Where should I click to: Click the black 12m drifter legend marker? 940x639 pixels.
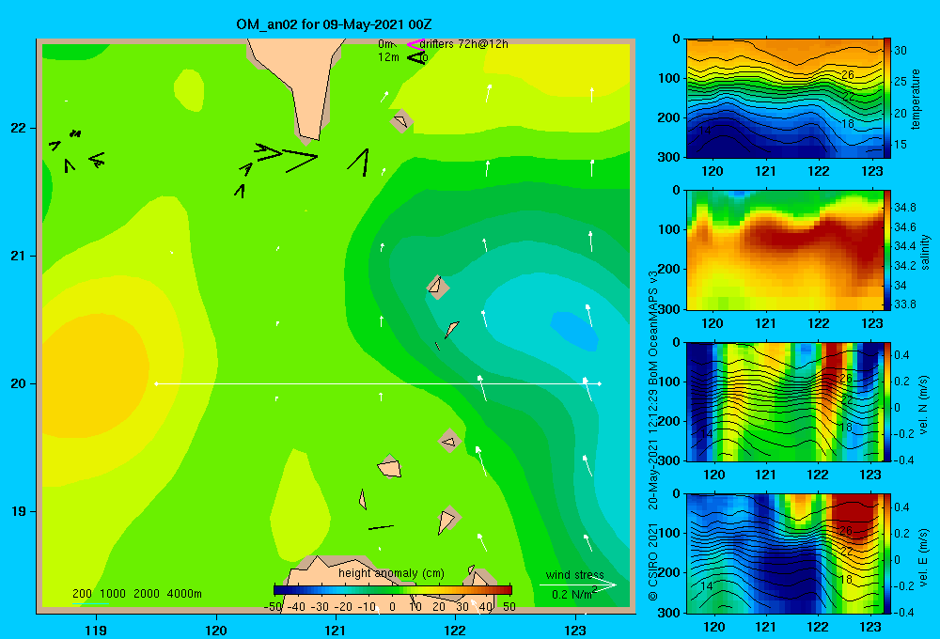click(x=415, y=57)
